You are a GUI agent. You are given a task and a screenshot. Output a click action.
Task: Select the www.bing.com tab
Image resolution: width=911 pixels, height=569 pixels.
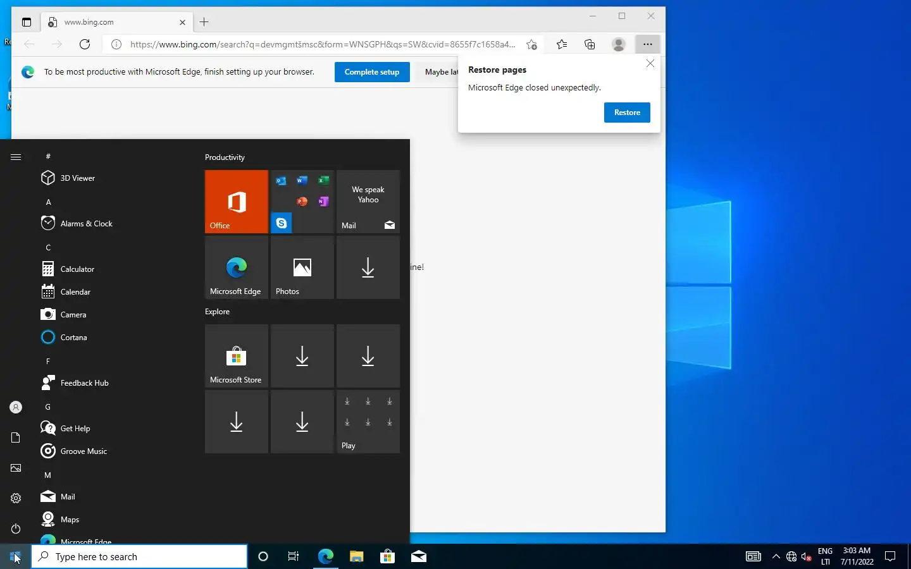click(117, 22)
